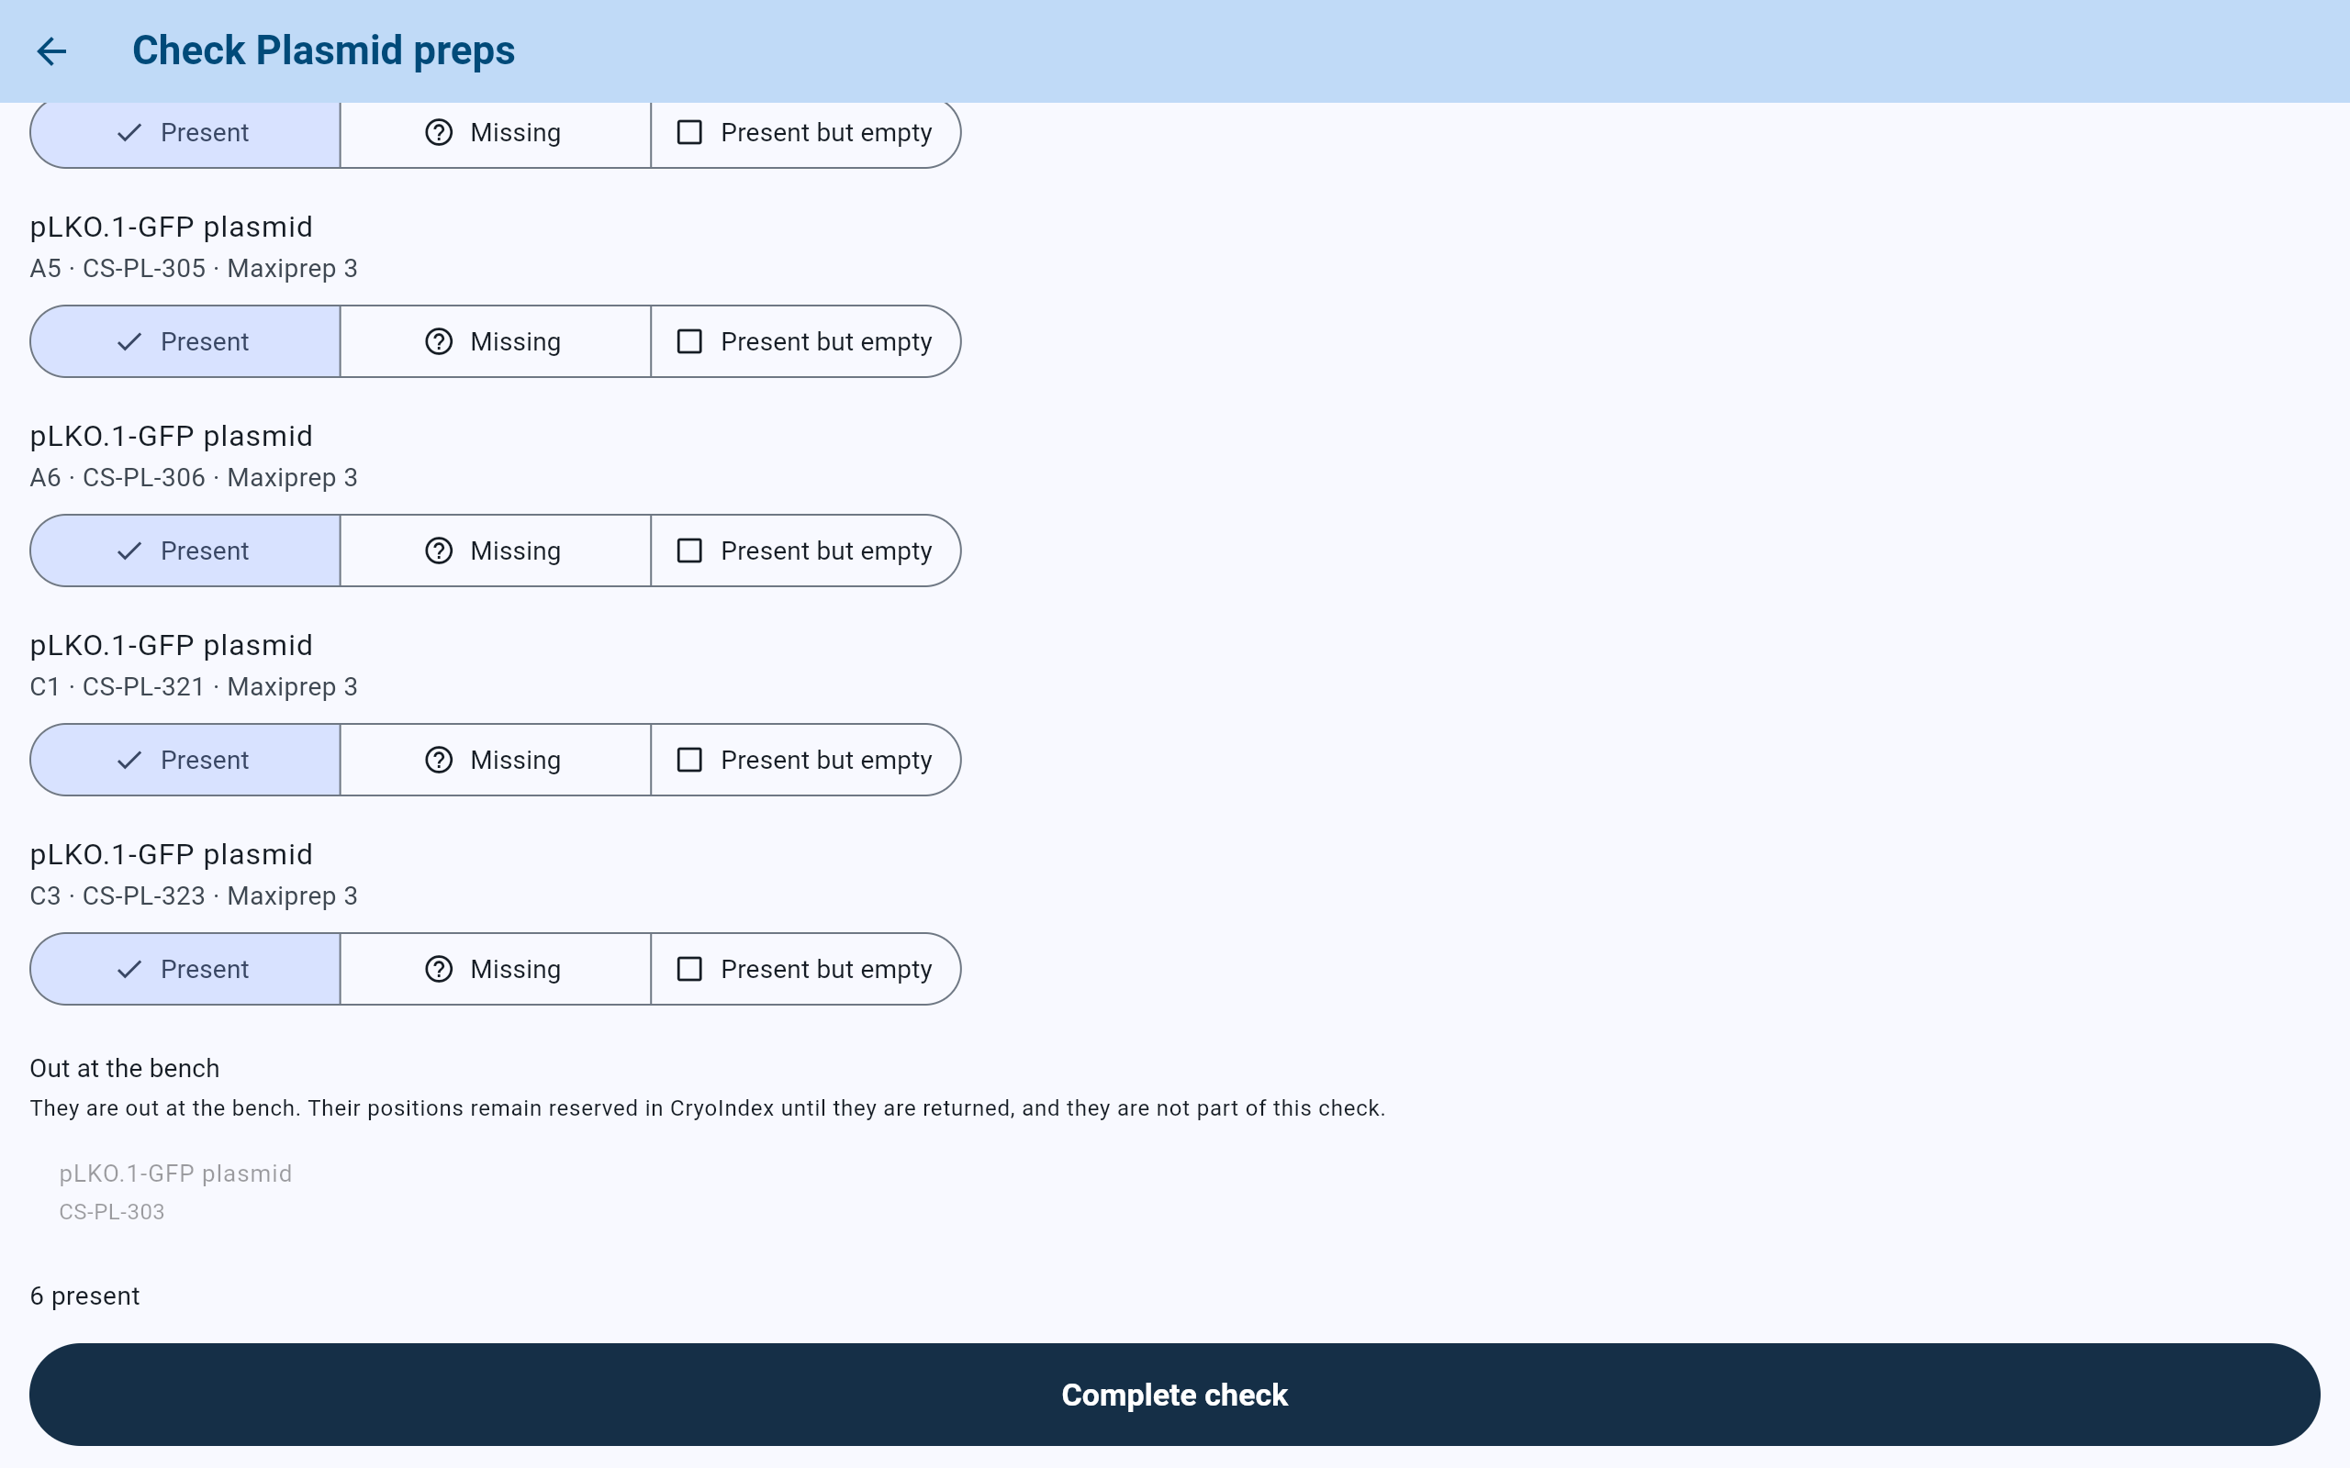
Task: Click question-mark icon for CS-PL-305 Missing
Action: tap(439, 341)
